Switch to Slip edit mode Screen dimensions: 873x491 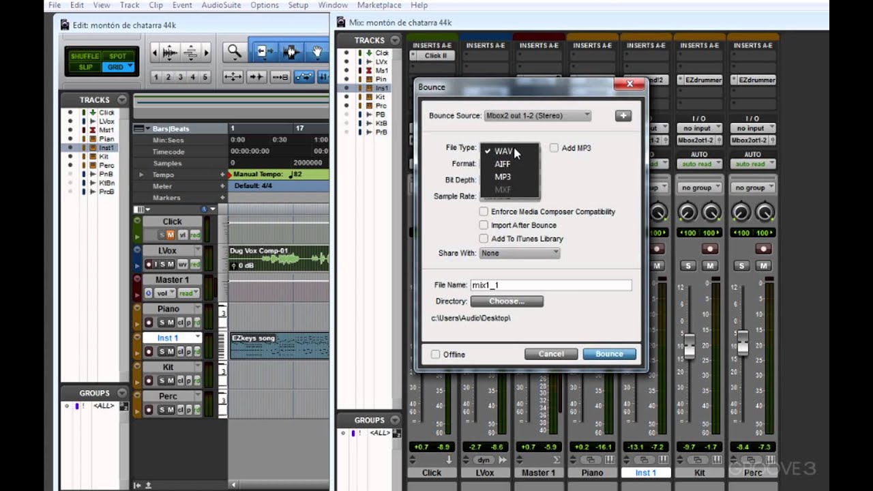coord(85,67)
